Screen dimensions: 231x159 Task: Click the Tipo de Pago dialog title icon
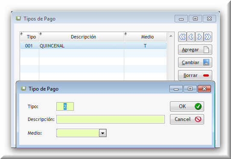(23, 88)
